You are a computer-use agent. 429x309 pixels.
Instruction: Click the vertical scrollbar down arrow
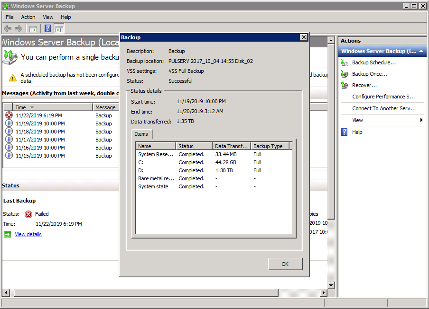pos(331,285)
